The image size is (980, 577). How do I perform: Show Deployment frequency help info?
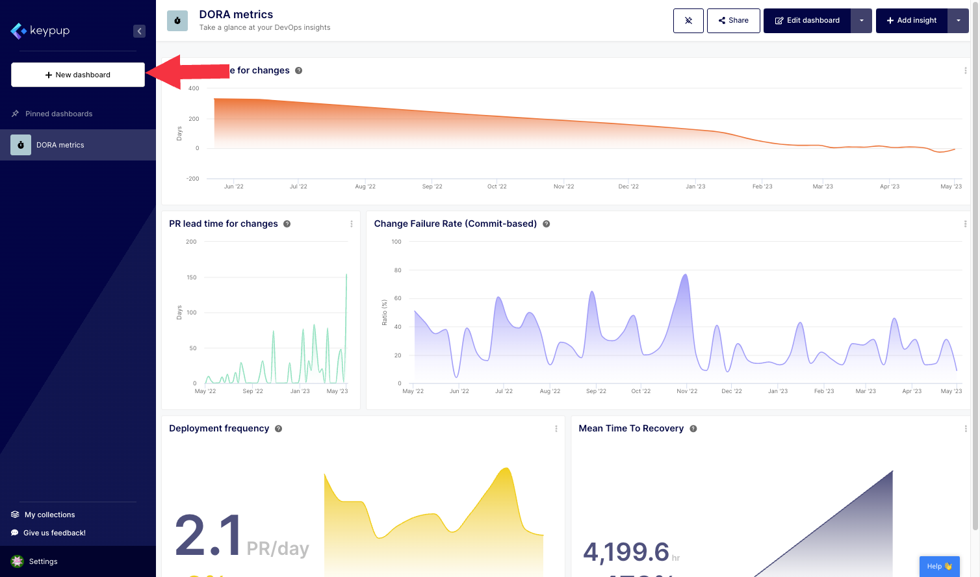point(278,429)
